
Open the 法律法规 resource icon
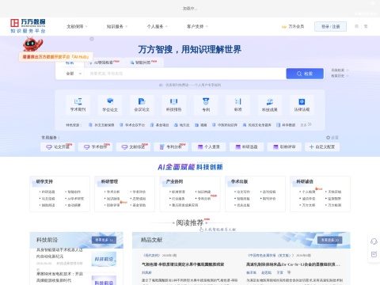(302, 104)
